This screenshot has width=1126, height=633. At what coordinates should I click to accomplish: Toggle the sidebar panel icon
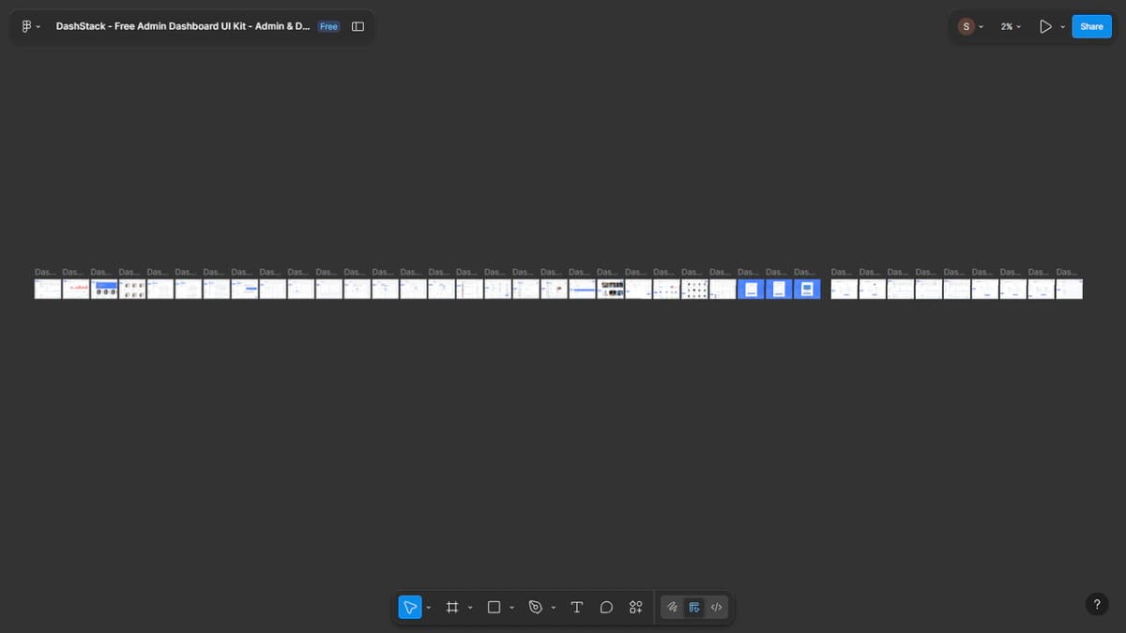point(358,26)
